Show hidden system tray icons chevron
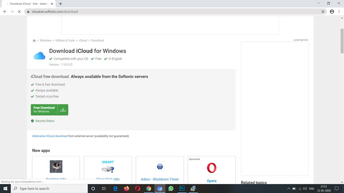The image size is (344, 193). 289,189
